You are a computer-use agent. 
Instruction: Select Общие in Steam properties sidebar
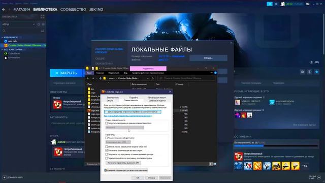[100, 59]
